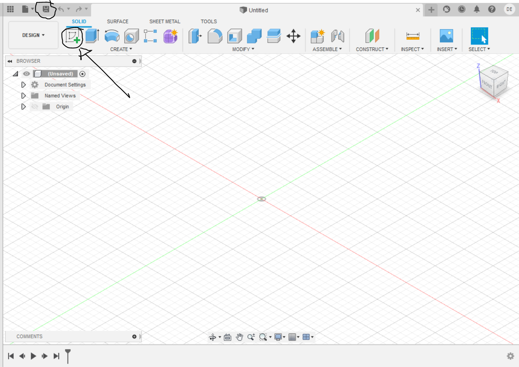Start the Create Sketch tool
This screenshot has width=519, height=367.
click(73, 36)
